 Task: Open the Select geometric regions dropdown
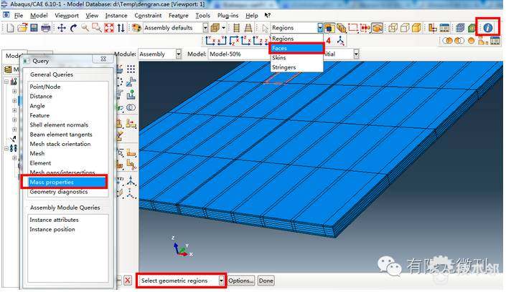tap(222, 281)
